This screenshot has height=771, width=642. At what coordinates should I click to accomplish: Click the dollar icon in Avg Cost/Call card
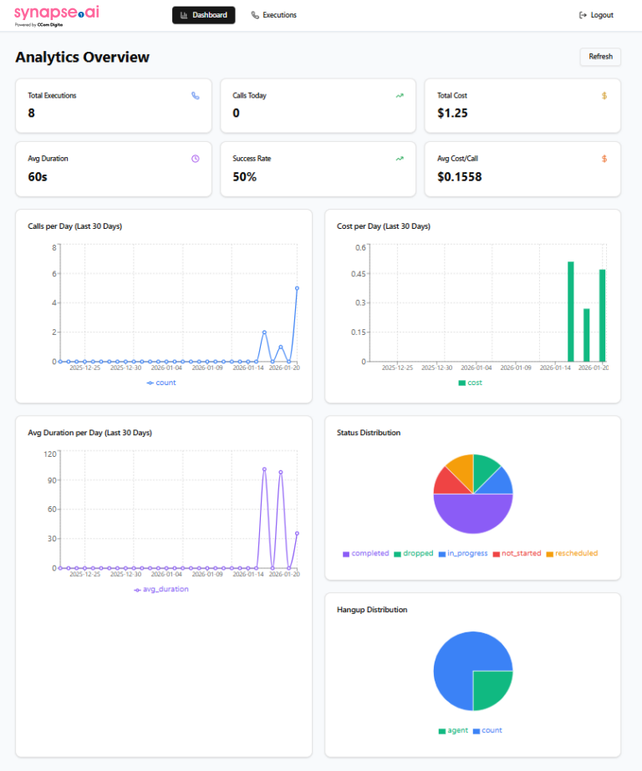pos(604,159)
